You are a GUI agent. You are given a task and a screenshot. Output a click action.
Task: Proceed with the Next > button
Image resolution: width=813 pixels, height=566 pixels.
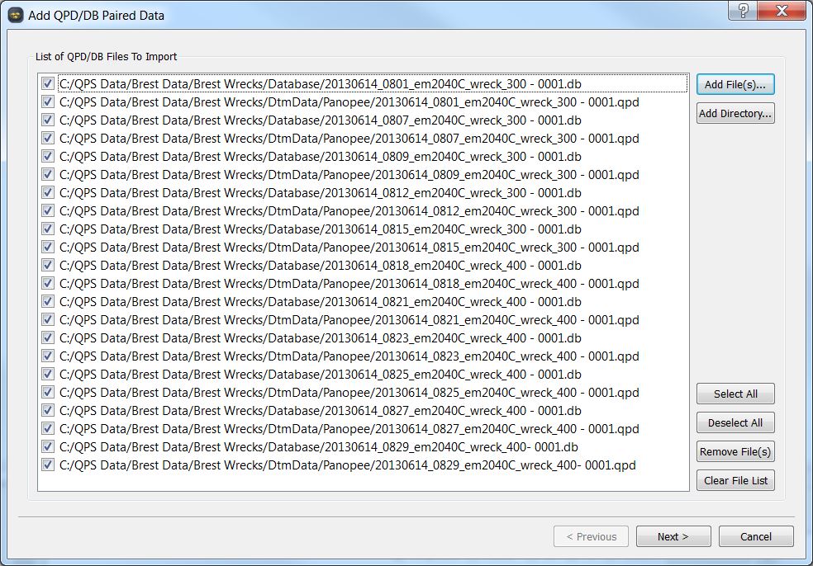coord(673,536)
